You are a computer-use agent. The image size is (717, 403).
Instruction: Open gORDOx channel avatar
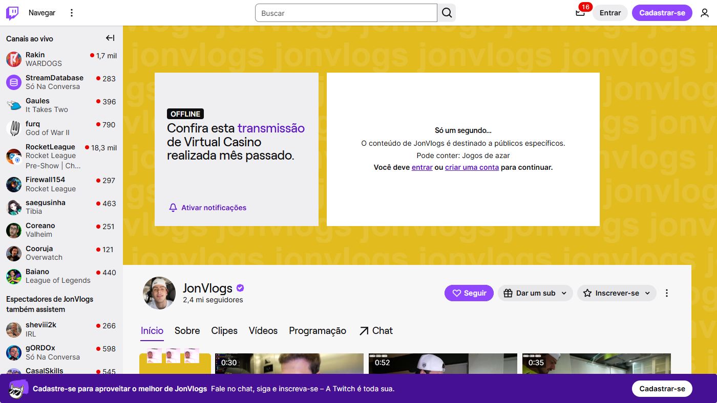pos(14,352)
